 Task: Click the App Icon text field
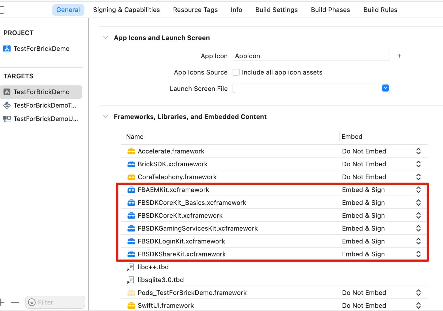pyautogui.click(x=311, y=56)
